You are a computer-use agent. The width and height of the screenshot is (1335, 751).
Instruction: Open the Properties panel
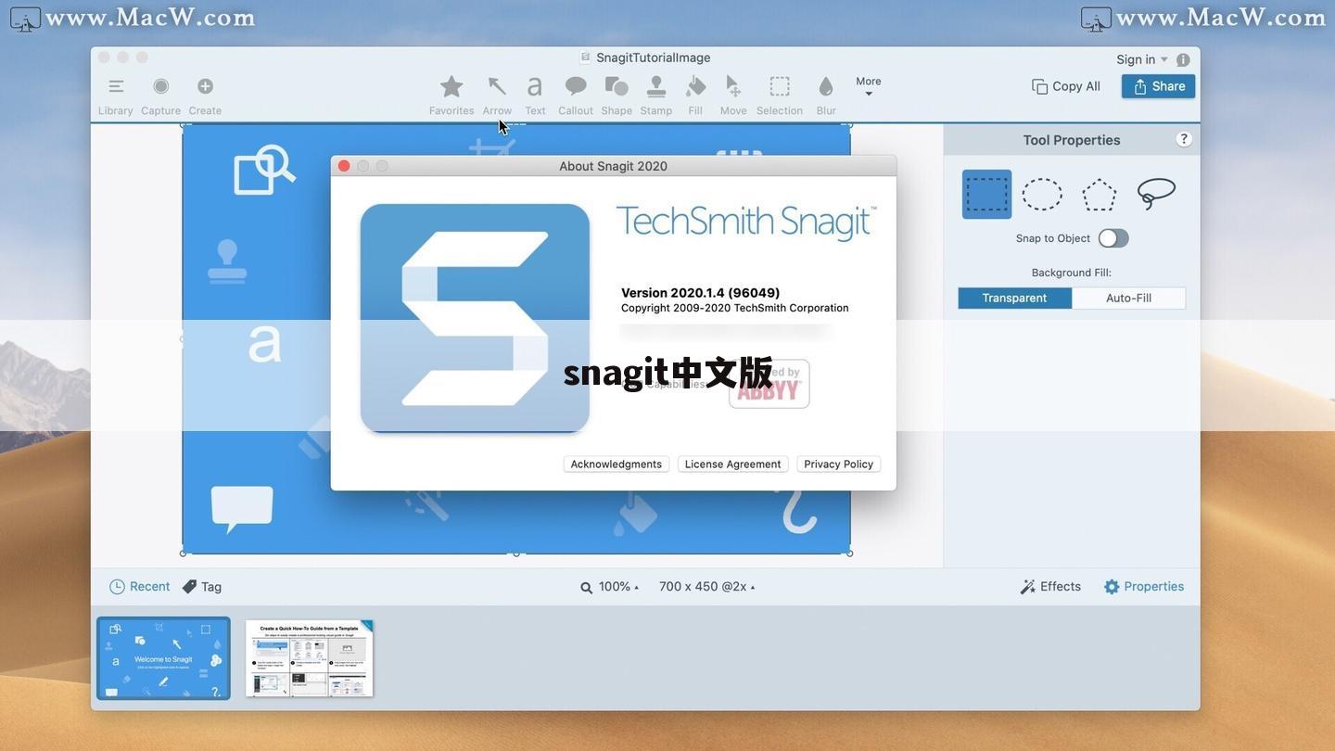click(1144, 587)
